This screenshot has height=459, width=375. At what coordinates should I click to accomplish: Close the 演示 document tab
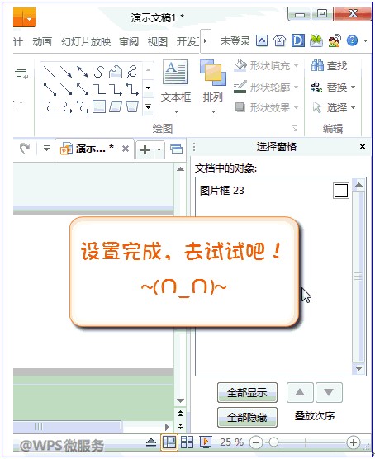pos(126,149)
